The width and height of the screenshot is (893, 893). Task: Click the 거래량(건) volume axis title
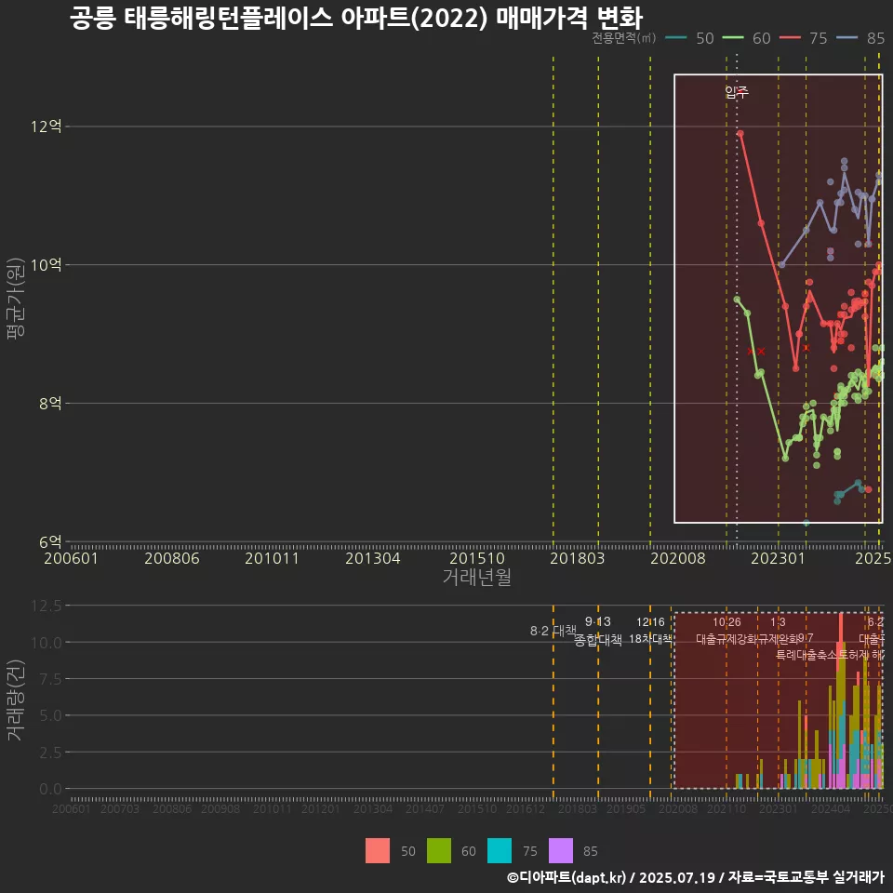point(16,701)
